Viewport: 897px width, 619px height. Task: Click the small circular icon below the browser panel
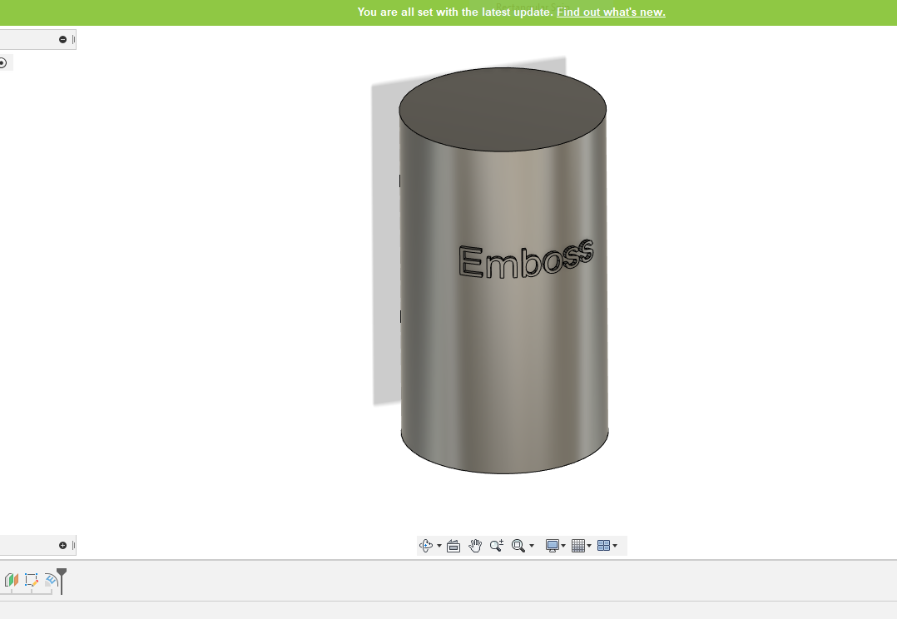click(x=2, y=62)
